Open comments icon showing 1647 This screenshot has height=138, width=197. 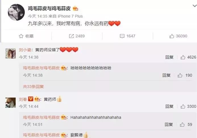(x=122, y=36)
